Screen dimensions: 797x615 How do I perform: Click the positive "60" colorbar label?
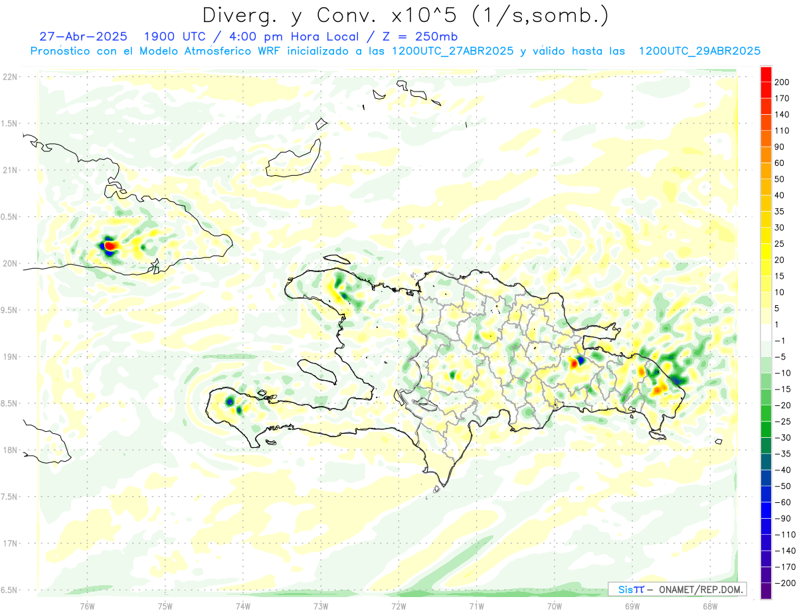pos(780,163)
